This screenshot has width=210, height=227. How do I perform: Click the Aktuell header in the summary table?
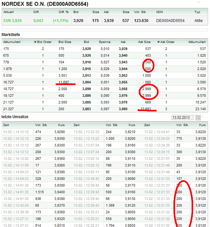pyautogui.click(x=9, y=12)
